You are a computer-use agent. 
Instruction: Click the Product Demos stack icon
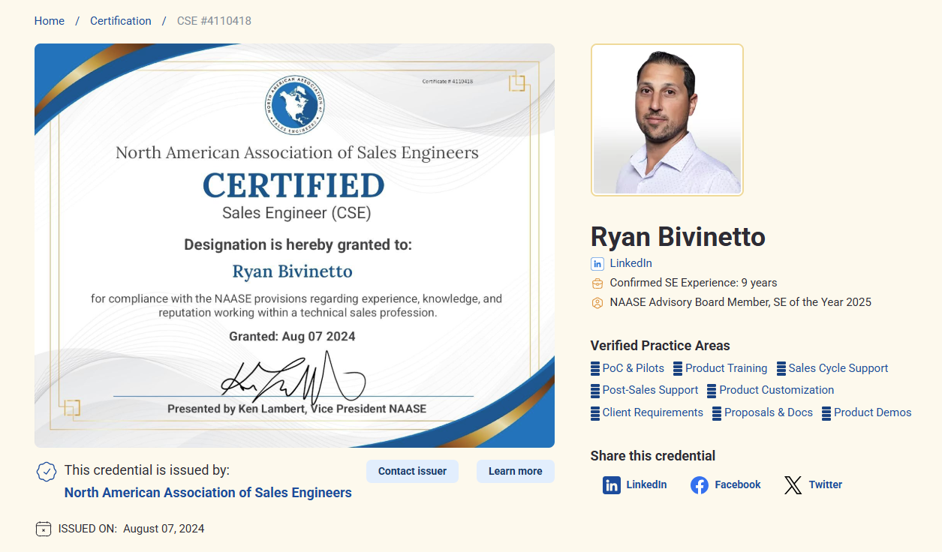[x=826, y=412]
